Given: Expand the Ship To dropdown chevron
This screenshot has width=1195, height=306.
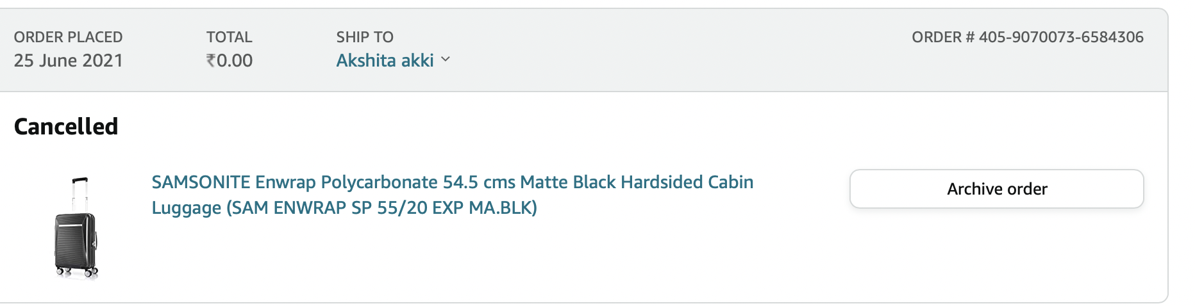Looking at the screenshot, I should click(446, 60).
